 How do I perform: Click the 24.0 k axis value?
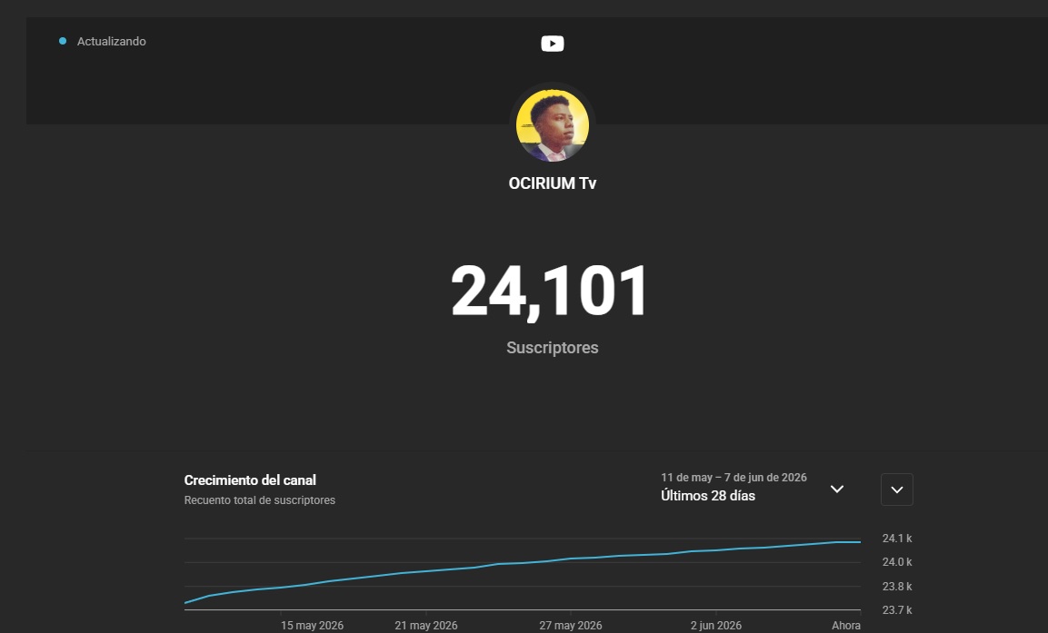click(x=897, y=562)
